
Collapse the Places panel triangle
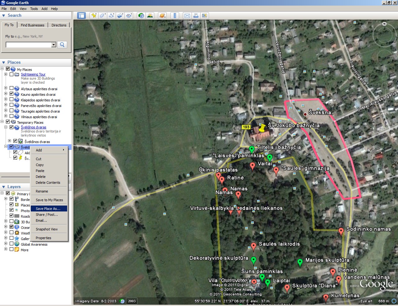(4, 63)
